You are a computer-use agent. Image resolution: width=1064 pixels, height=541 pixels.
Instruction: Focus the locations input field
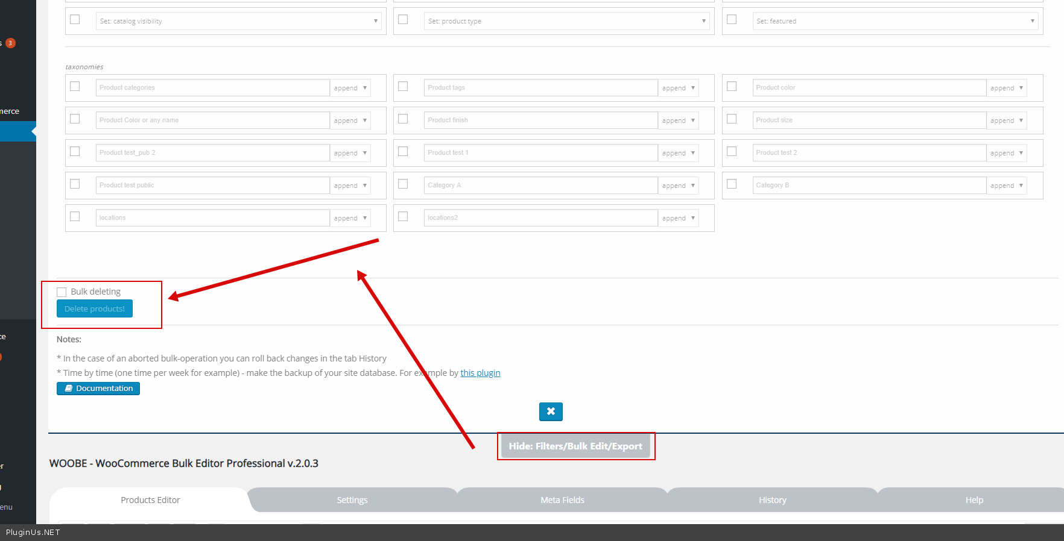click(213, 218)
